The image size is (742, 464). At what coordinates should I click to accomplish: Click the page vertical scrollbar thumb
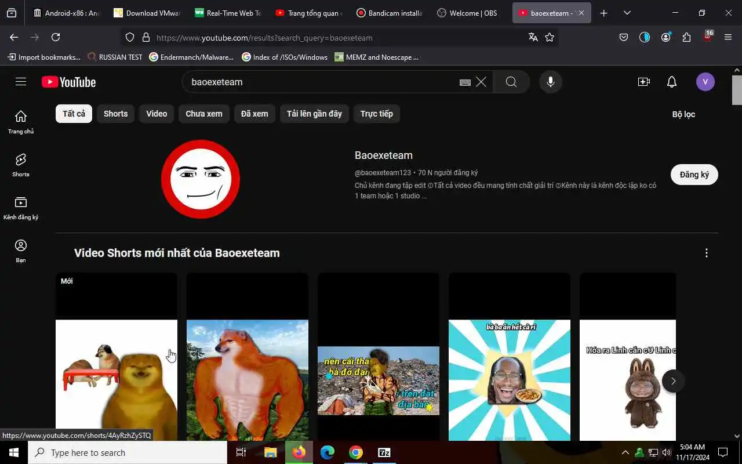[737, 90]
